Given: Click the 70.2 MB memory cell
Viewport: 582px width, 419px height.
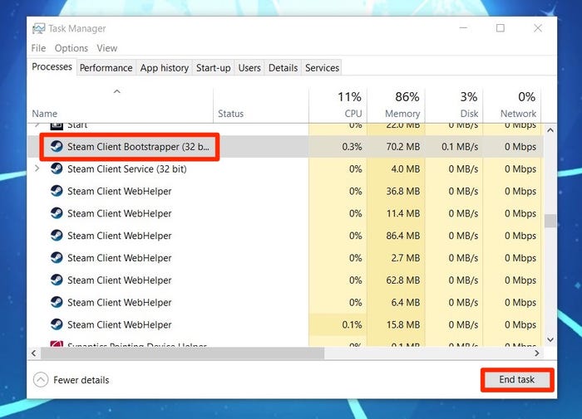Looking at the screenshot, I should coord(396,146).
